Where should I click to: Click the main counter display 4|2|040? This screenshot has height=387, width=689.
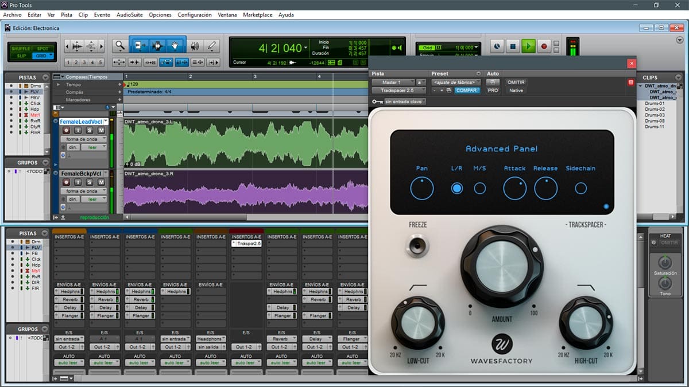pos(281,48)
